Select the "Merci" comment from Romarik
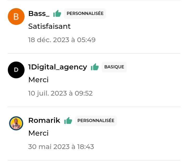The image size is (188, 165). pos(38,133)
